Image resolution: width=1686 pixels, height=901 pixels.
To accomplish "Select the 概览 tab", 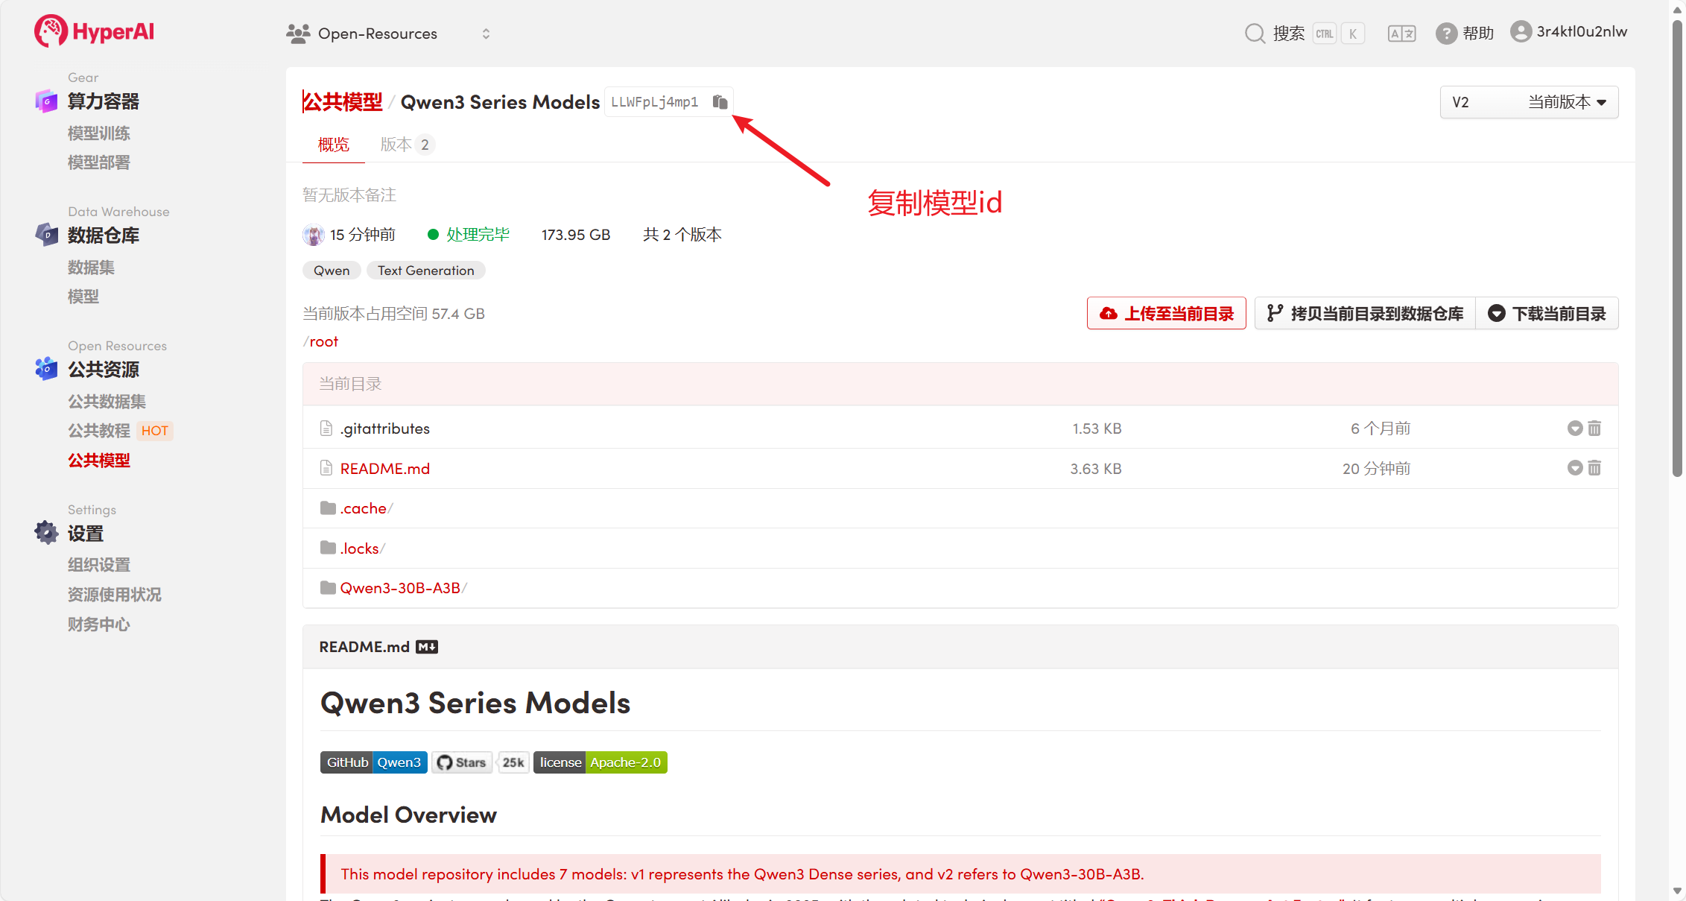I will [333, 145].
